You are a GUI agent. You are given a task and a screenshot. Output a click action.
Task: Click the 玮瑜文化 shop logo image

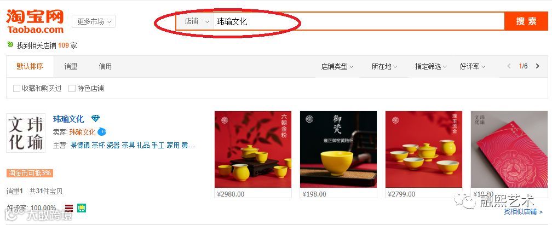point(26,133)
